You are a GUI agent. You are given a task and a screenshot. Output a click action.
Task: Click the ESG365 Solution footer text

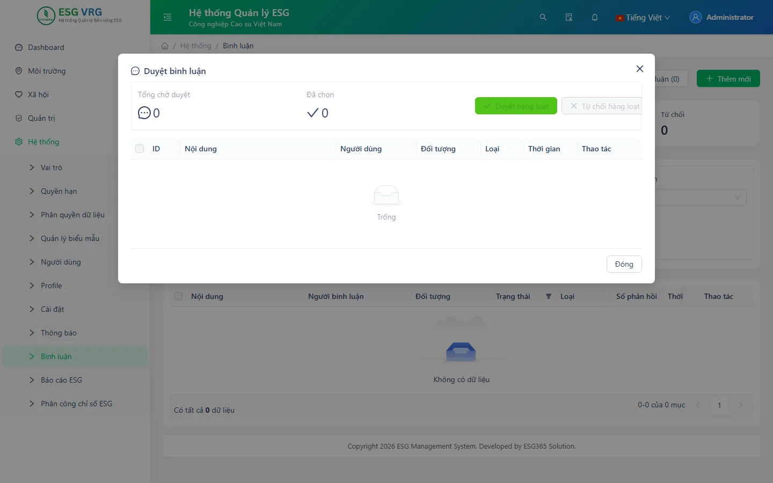[550, 446]
